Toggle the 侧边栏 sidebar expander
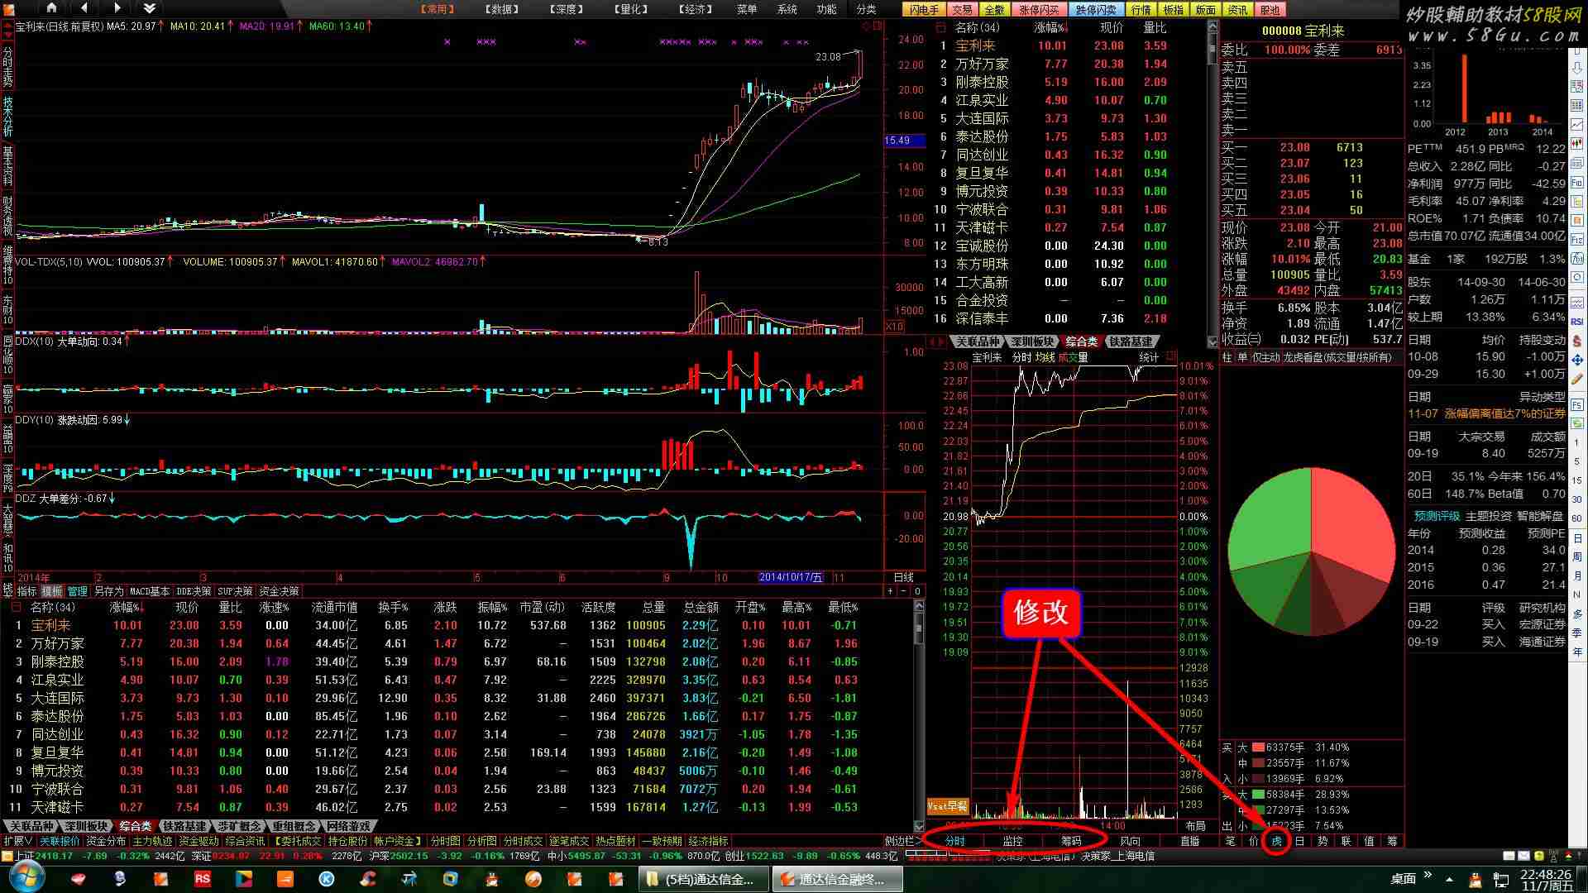1588x893 pixels. click(903, 841)
